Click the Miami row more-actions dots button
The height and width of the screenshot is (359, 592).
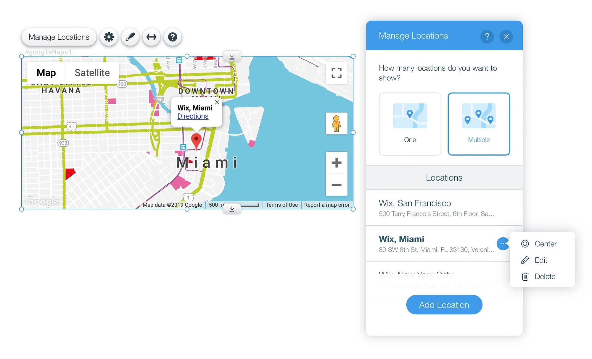coord(503,244)
